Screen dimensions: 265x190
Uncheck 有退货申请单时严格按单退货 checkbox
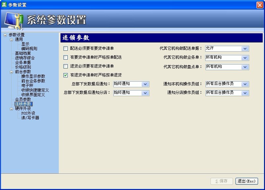[65, 75]
